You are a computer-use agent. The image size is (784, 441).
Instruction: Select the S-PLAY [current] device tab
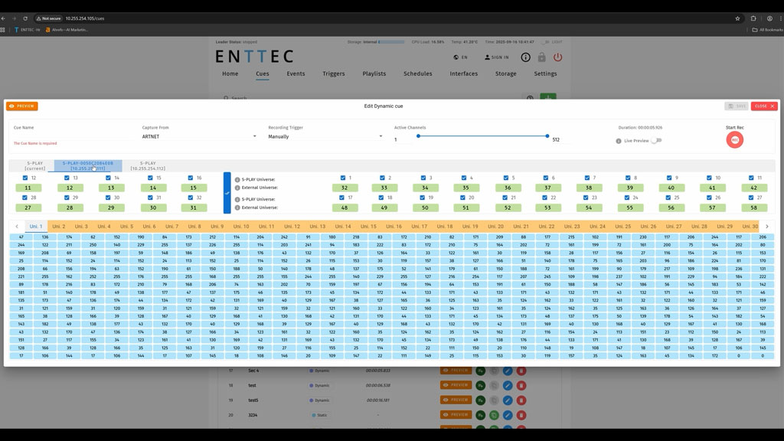pos(35,166)
